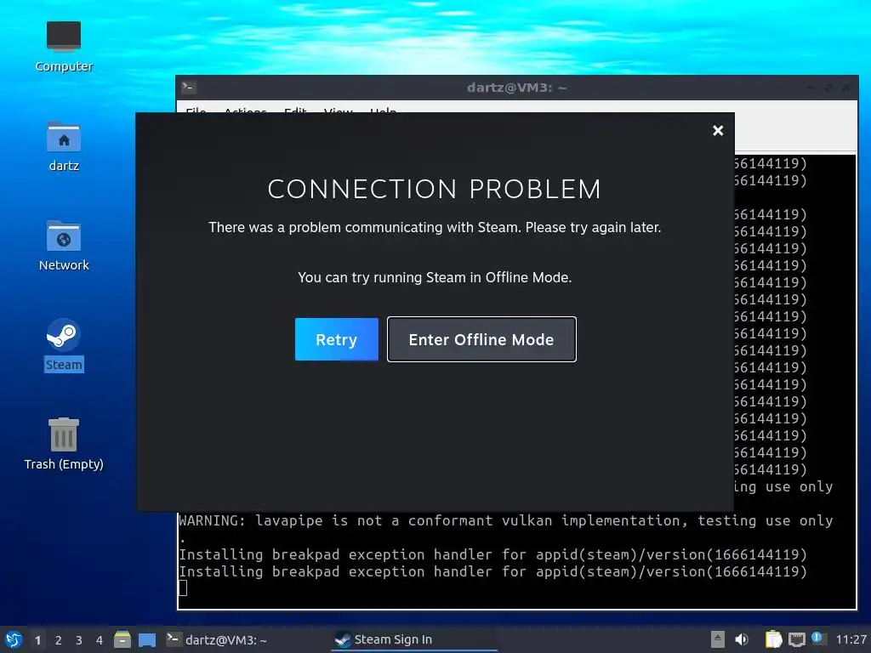
Task: Click the dartz@VM3 terminal title bar
Action: tap(516, 88)
